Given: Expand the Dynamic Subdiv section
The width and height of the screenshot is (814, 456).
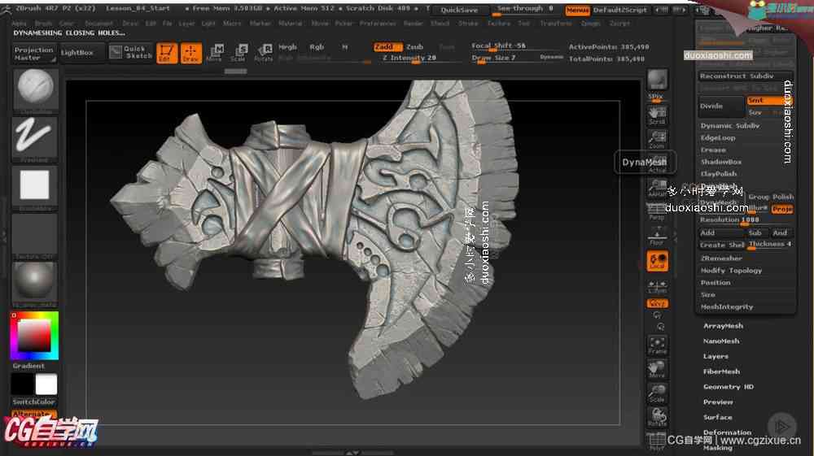Looking at the screenshot, I should [730, 126].
